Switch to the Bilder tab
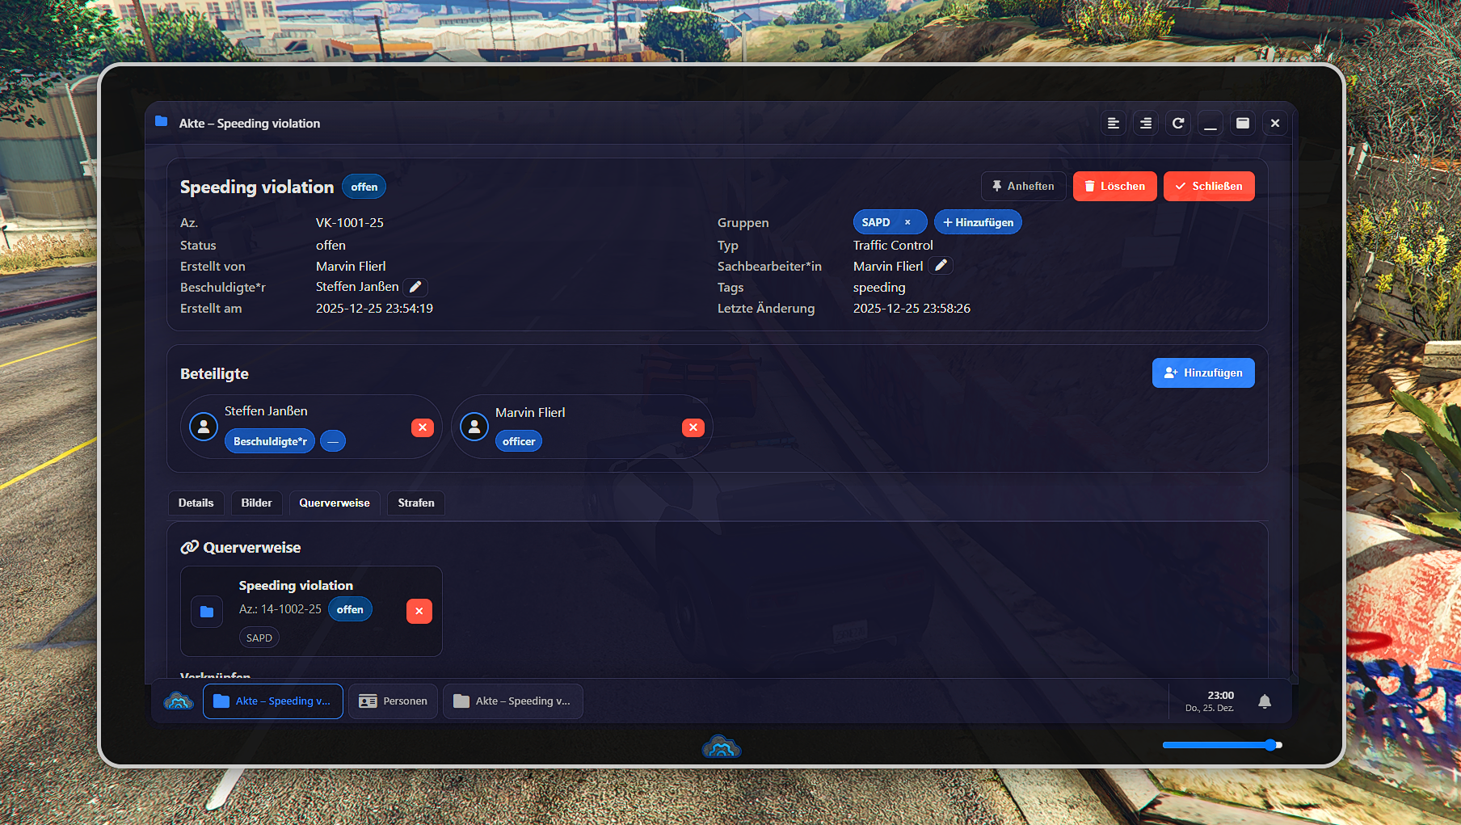Image resolution: width=1461 pixels, height=825 pixels. [x=256, y=503]
